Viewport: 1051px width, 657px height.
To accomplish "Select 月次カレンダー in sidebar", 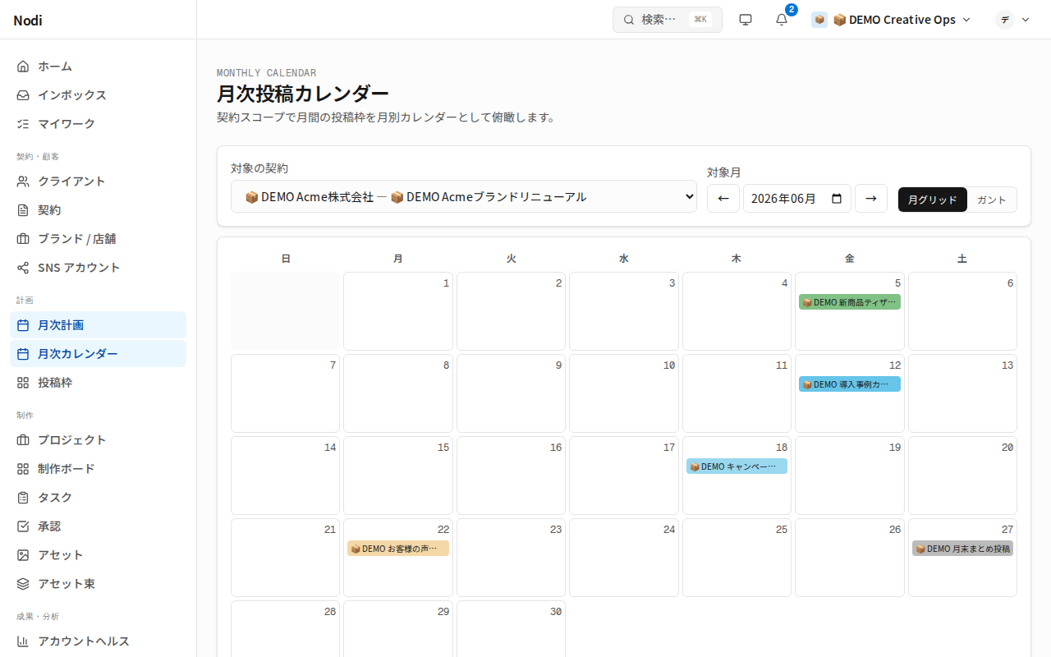I will (98, 353).
